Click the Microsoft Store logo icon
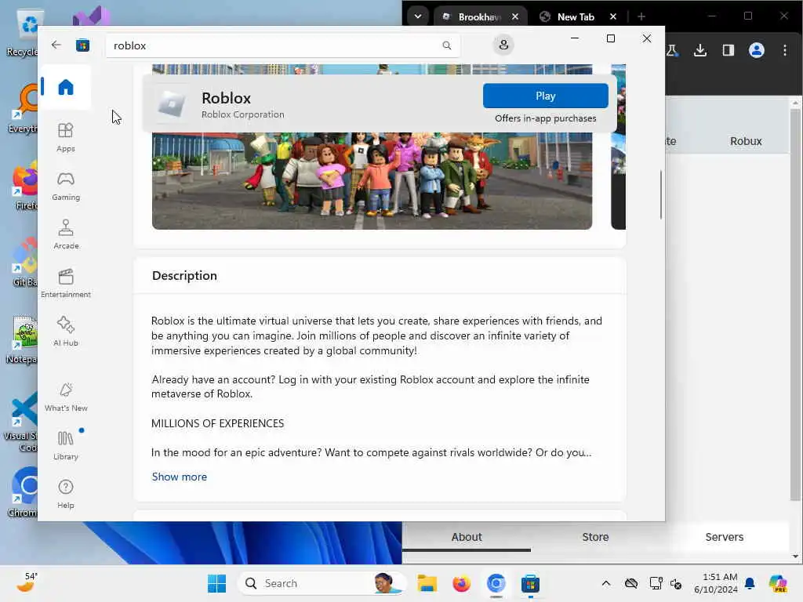Viewport: 803px width, 602px height. point(82,45)
